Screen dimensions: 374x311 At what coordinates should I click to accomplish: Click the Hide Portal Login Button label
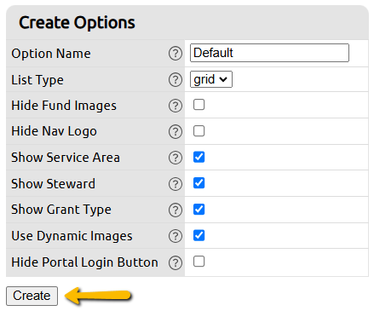click(84, 262)
